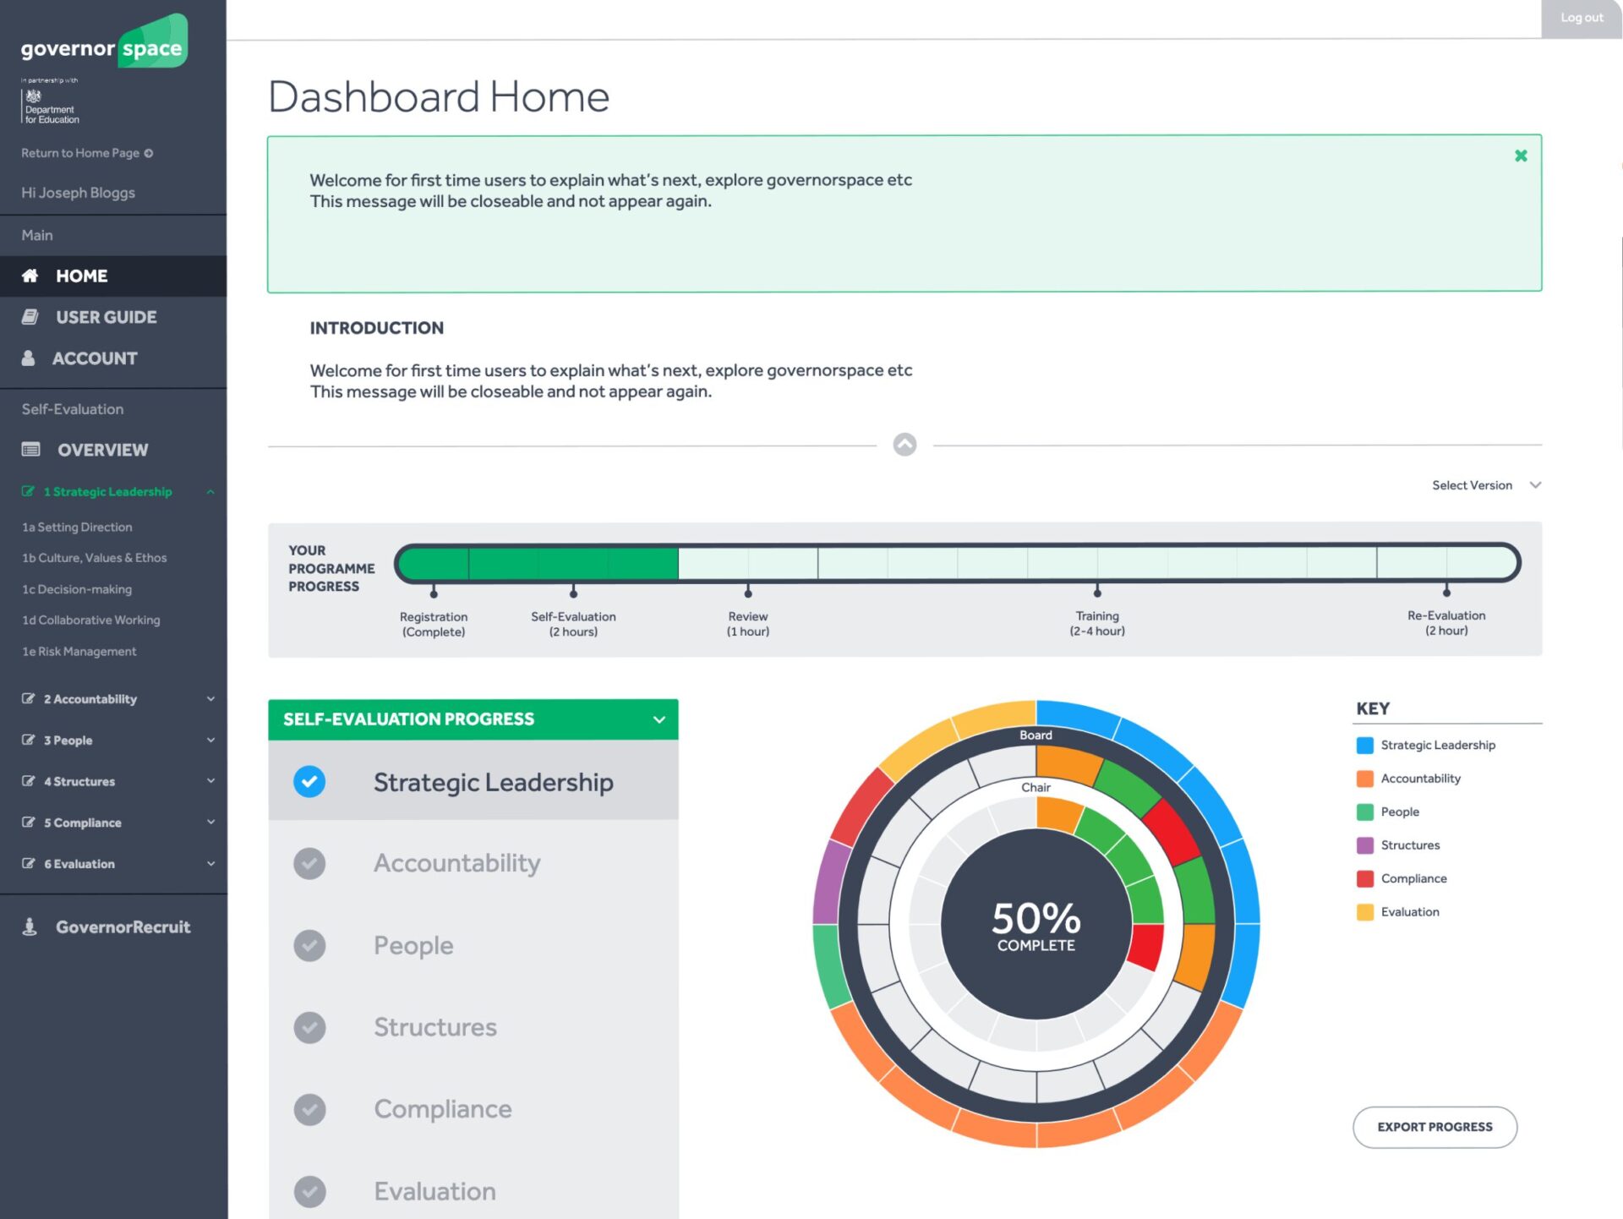Open the Select Version dropdown
The height and width of the screenshot is (1219, 1623).
[1485, 485]
